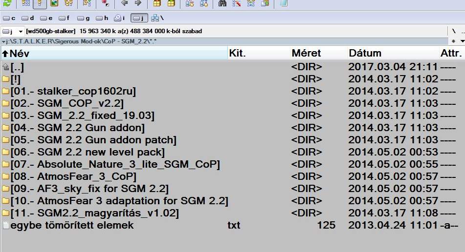This screenshot has width=465, height=252.
Task: Open file search with binoculars icon
Action: click(222, 3)
